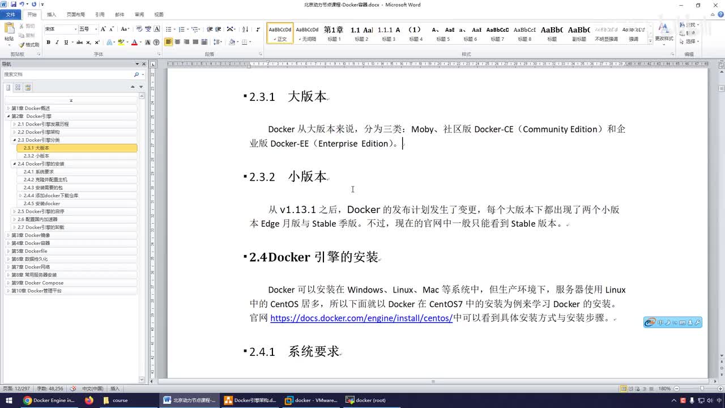Click the justify alignment icon
The image size is (725, 408).
195,42
